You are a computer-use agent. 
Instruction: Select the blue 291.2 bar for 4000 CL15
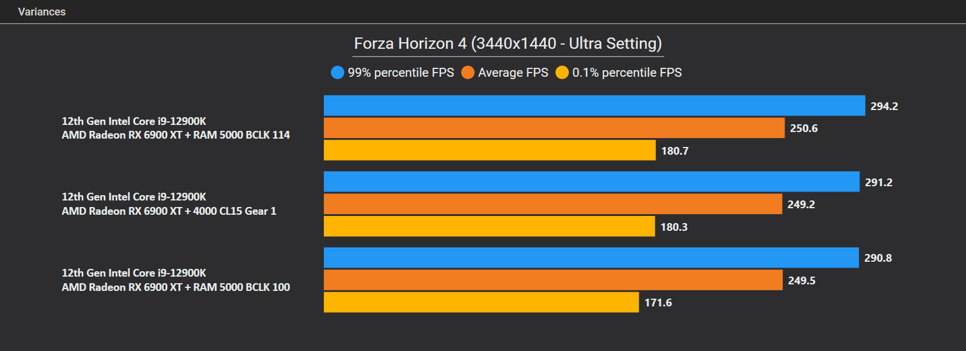[592, 182]
